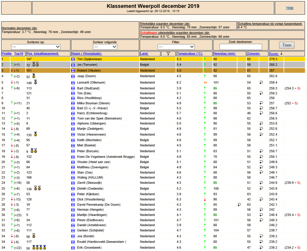Click the 'Zoek deelnemer' search field
The image size is (307, 251).
click(241, 47)
